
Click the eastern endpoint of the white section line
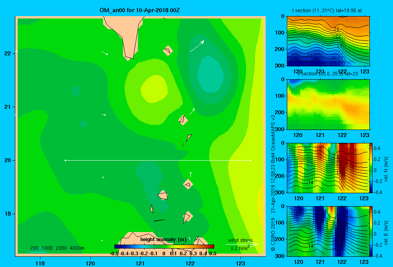[x=250, y=160]
